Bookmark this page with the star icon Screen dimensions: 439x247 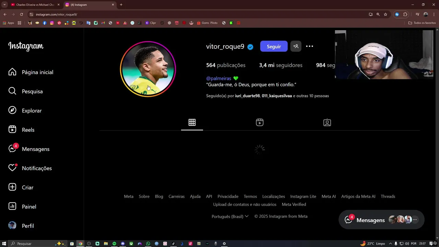pos(385,14)
